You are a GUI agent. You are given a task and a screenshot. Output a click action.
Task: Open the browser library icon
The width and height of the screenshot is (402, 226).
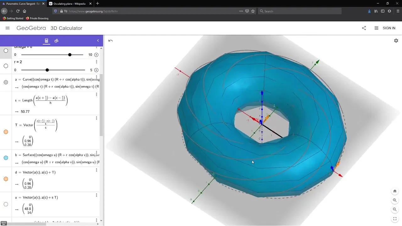pyautogui.click(x=376, y=11)
